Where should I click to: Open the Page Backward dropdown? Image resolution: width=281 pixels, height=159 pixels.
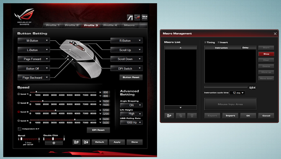[x=34, y=77]
